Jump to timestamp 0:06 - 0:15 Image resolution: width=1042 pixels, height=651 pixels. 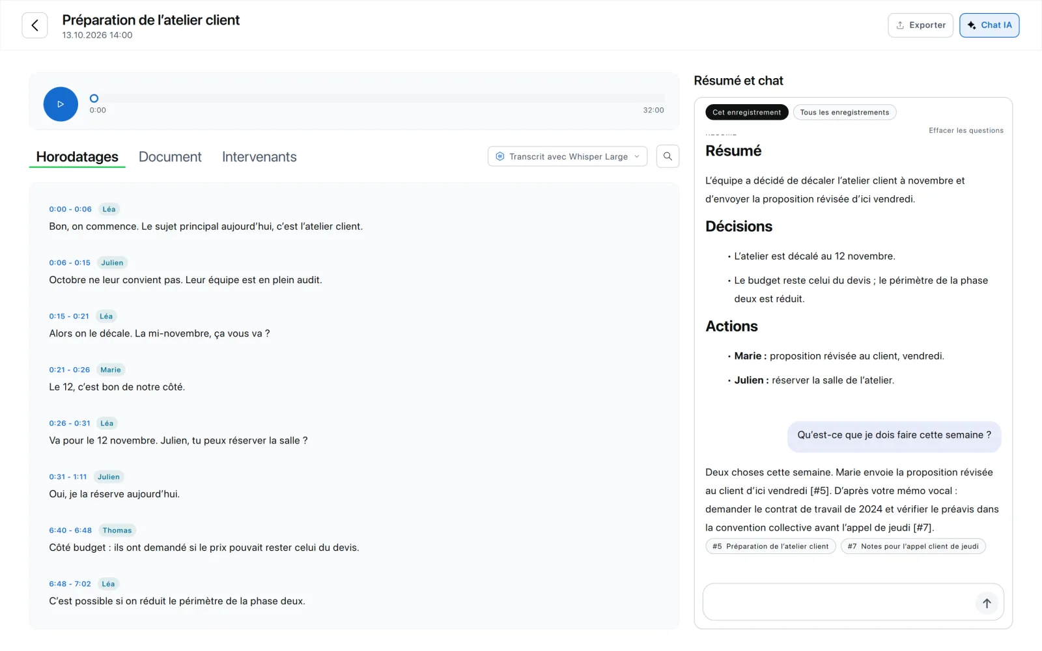click(70, 263)
